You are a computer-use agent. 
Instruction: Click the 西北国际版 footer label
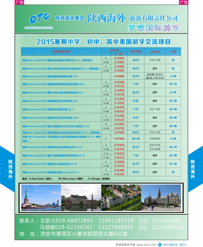tap(171, 245)
